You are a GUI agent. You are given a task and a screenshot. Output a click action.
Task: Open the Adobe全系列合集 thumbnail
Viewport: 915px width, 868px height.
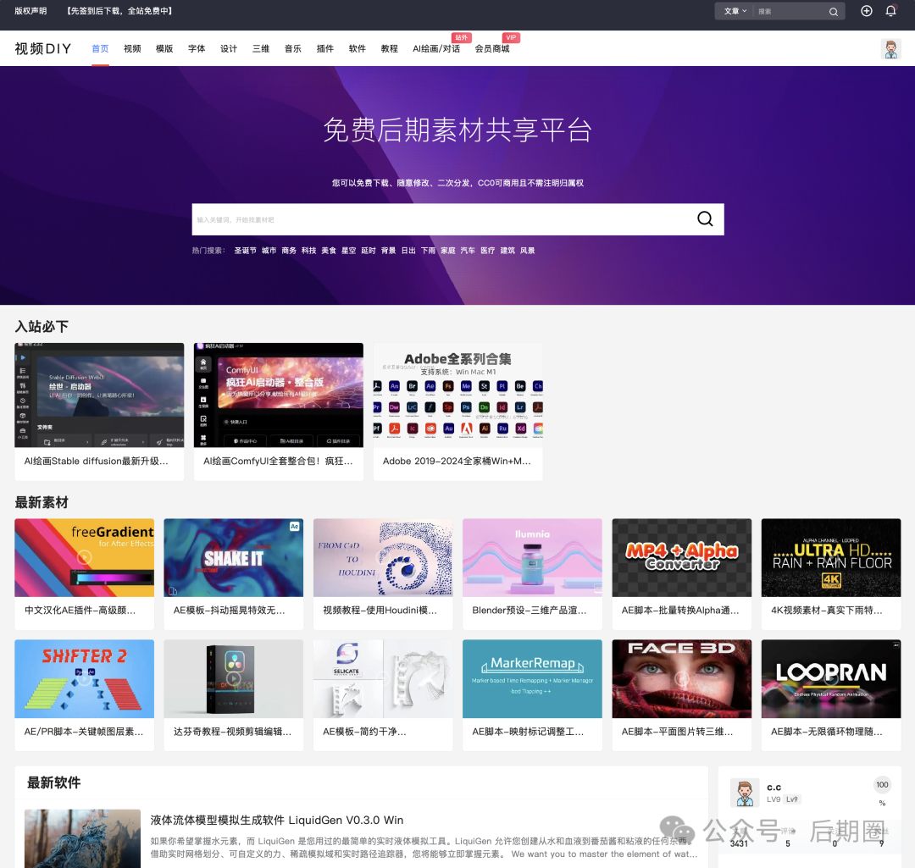pos(458,395)
